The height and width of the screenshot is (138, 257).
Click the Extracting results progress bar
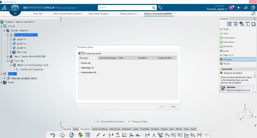(x=82, y=53)
